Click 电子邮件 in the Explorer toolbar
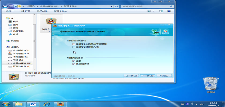The width and height of the screenshot is (225, 107). pyautogui.click(x=42, y=11)
